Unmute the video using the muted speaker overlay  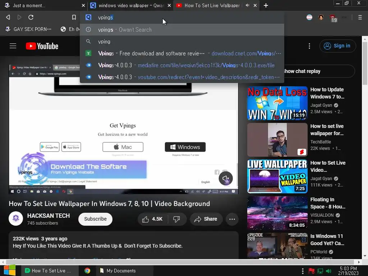click(x=226, y=178)
